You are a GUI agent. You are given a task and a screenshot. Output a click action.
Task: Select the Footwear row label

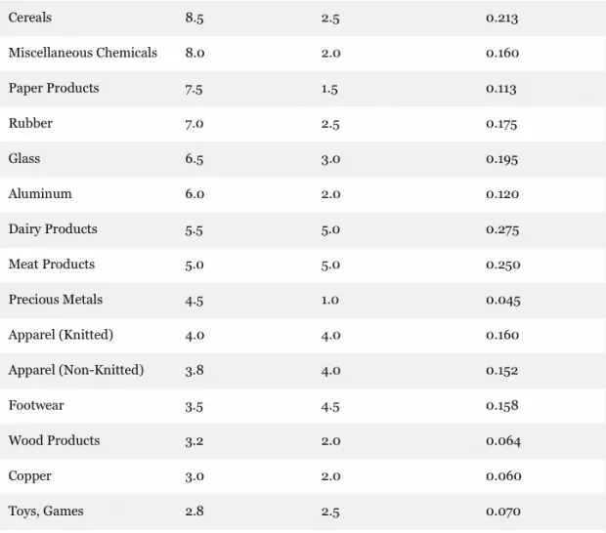[36, 405]
